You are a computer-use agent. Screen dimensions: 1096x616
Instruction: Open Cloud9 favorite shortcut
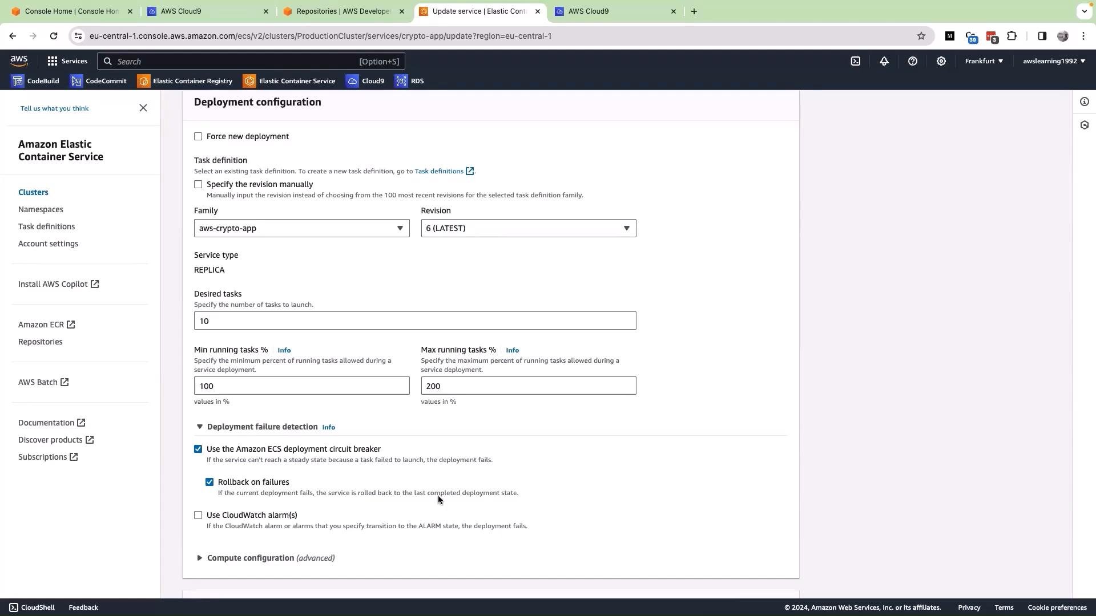point(365,81)
